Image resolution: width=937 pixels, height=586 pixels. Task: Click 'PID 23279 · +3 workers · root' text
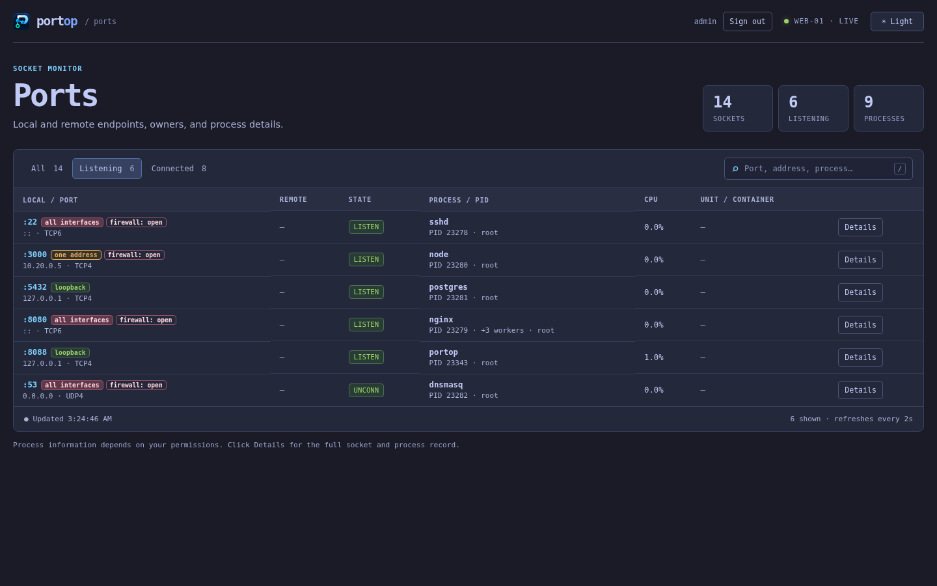point(492,331)
